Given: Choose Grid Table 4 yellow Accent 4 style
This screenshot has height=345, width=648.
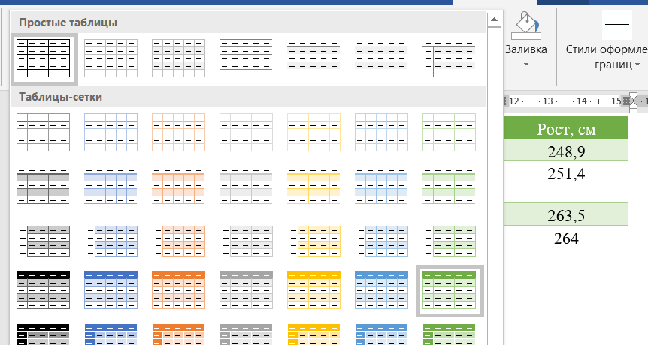Looking at the screenshot, I should coord(313,289).
